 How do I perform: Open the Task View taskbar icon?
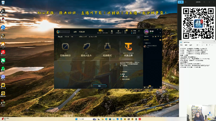coord(99,119)
